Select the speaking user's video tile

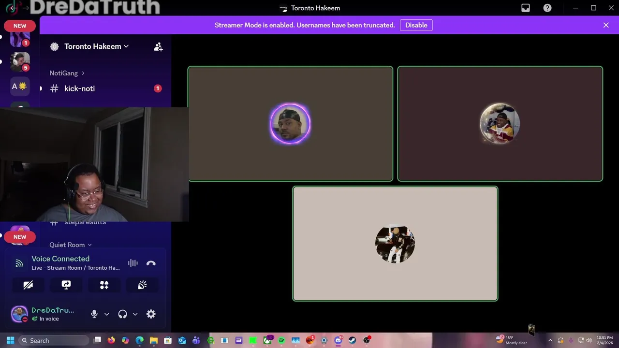tap(290, 124)
